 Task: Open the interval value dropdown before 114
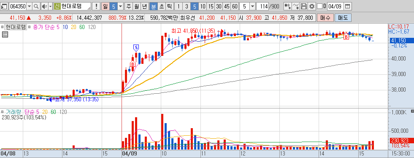(252, 6)
